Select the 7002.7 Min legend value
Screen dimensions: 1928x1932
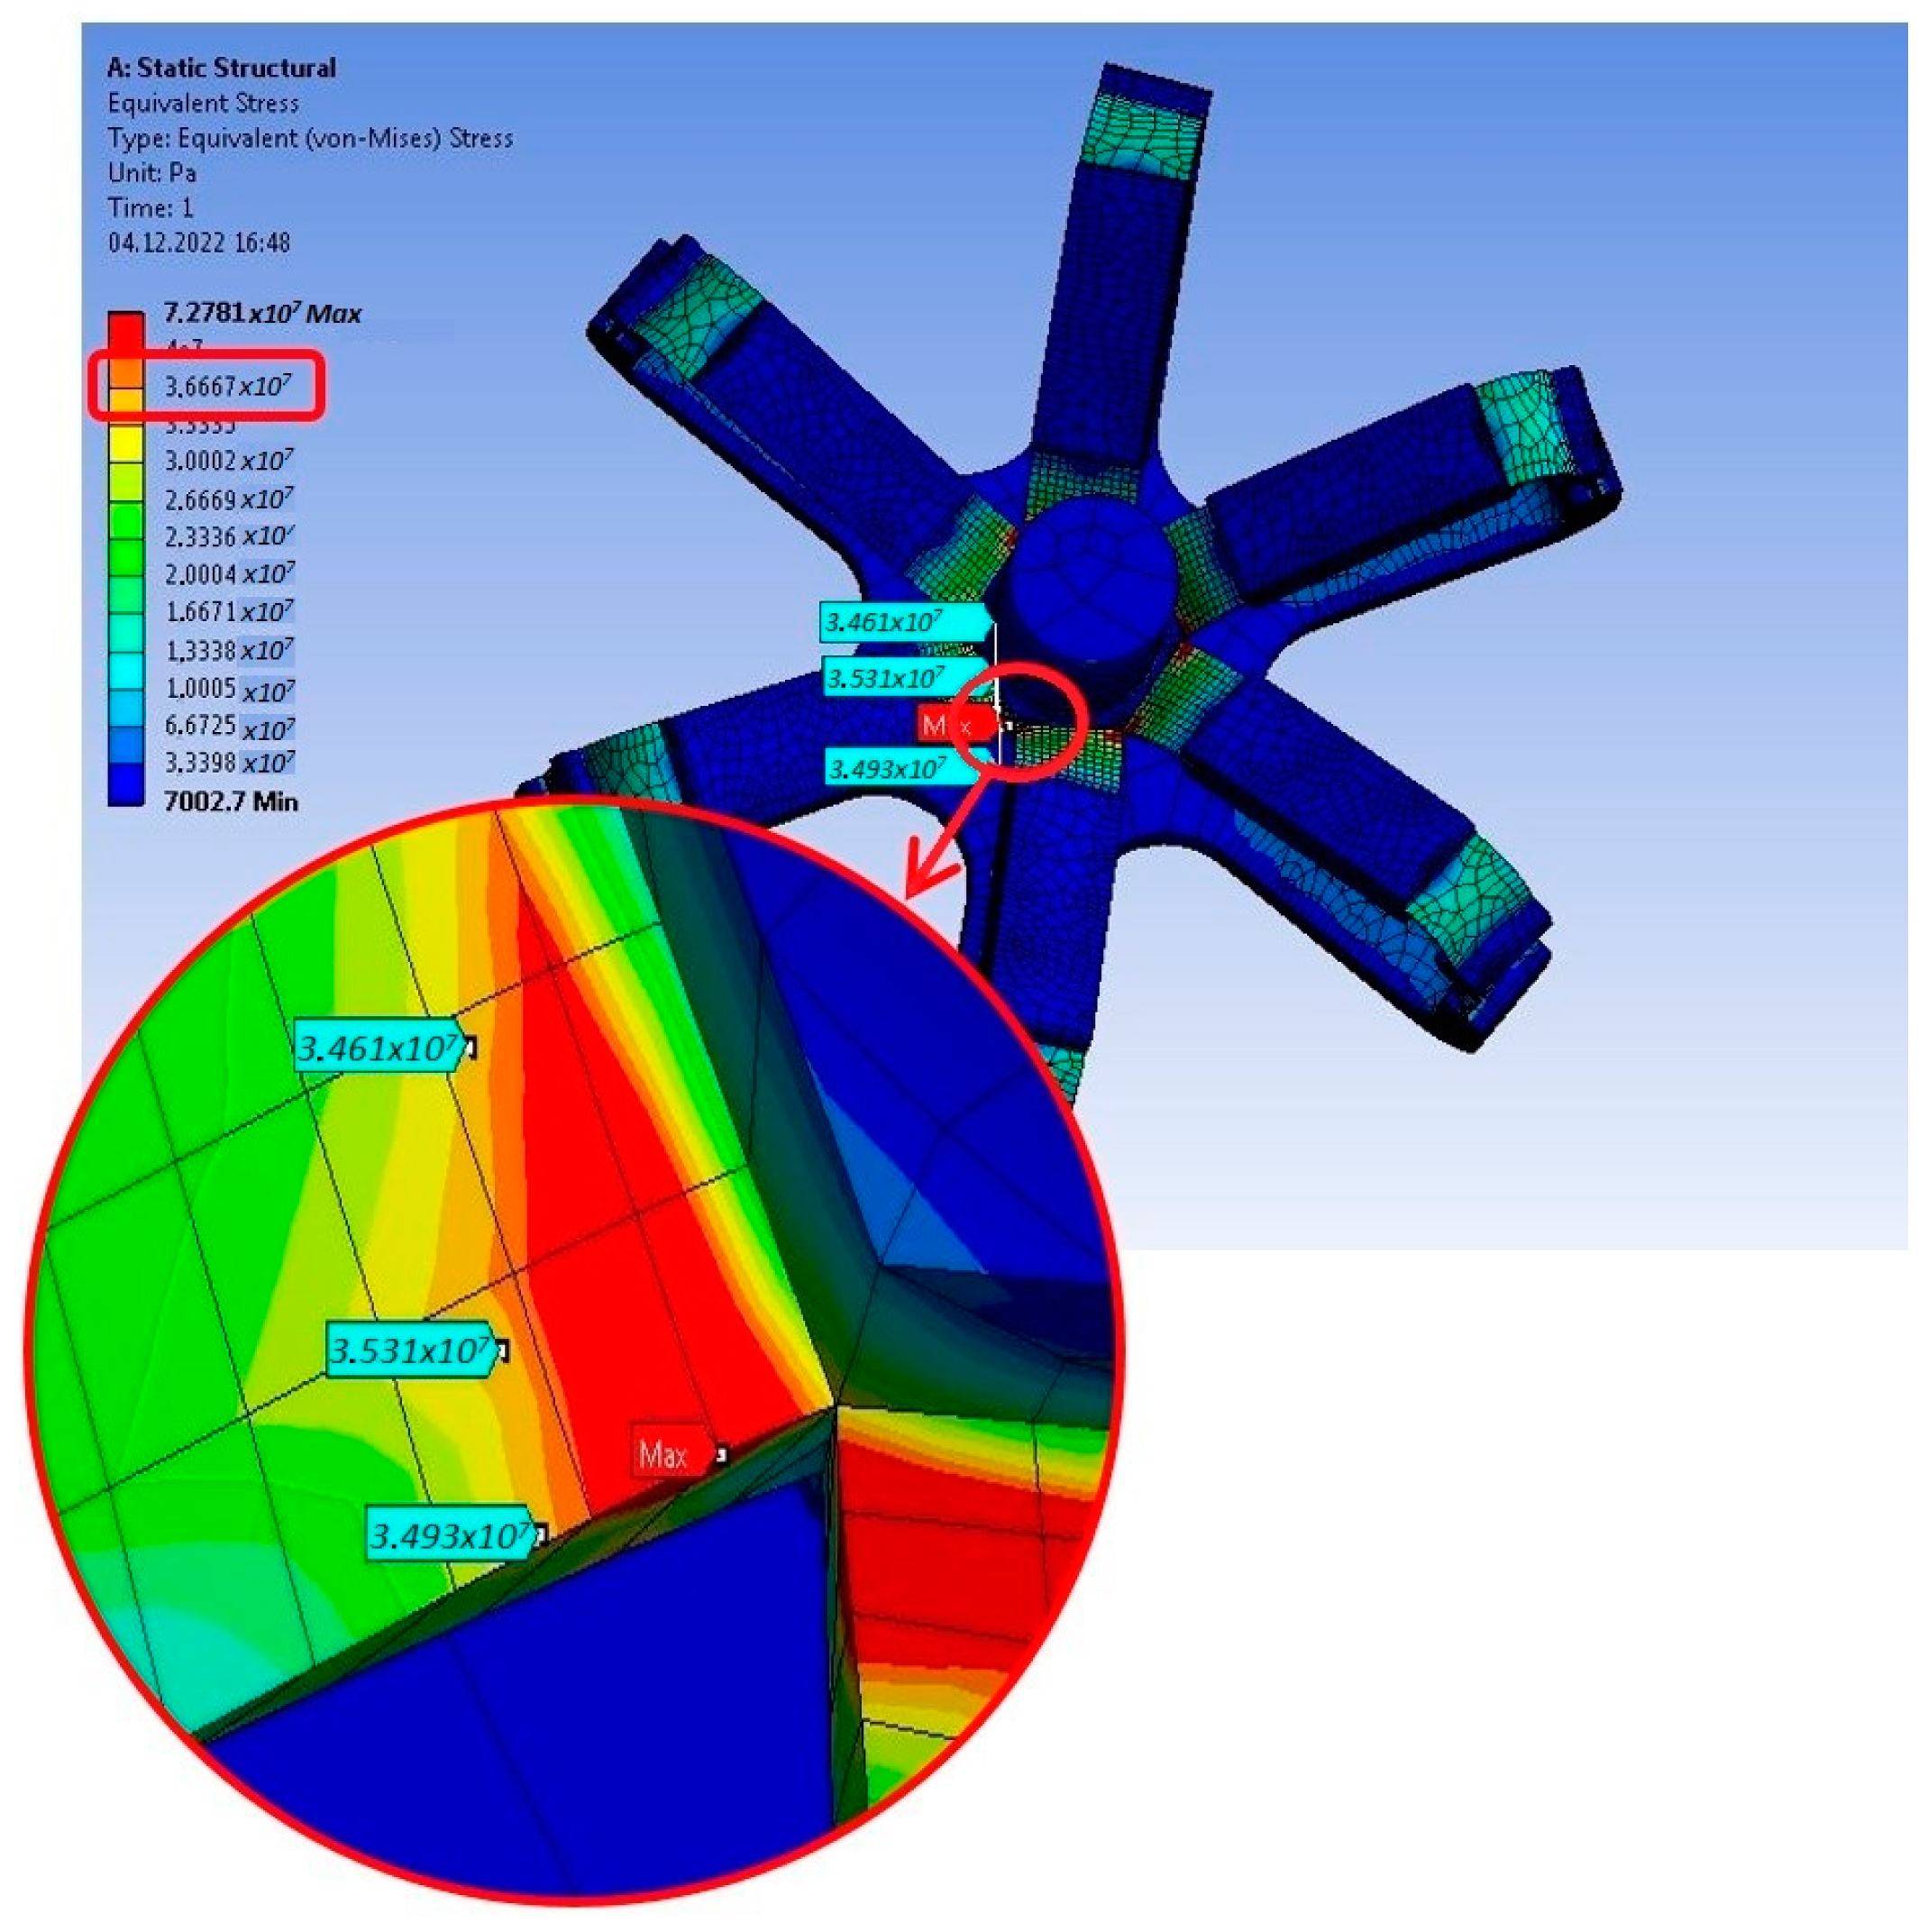tap(230, 801)
